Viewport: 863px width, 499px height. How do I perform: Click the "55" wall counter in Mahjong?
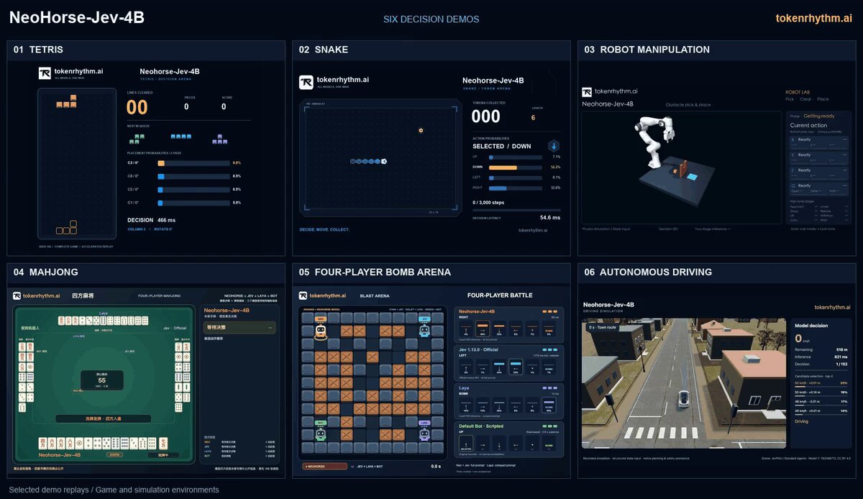(x=102, y=380)
